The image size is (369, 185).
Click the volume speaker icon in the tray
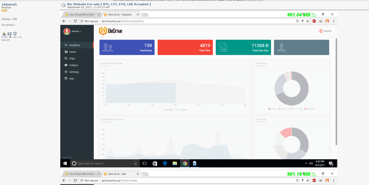311,163
